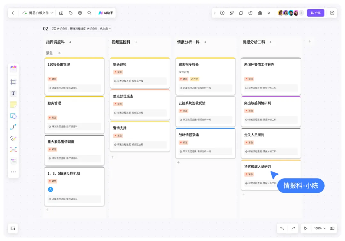Open search with the magnifier icon

point(89,13)
